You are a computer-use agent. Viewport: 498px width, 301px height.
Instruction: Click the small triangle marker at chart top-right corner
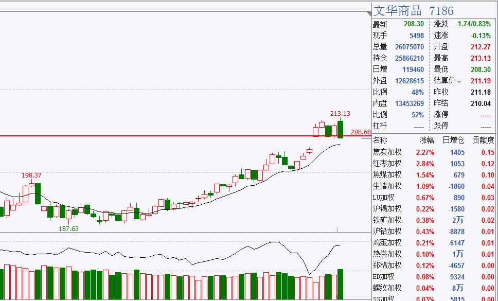tap(369, 14)
